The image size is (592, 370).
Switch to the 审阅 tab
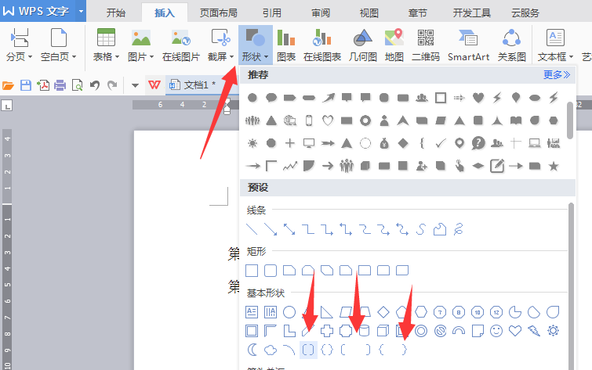pyautogui.click(x=321, y=13)
